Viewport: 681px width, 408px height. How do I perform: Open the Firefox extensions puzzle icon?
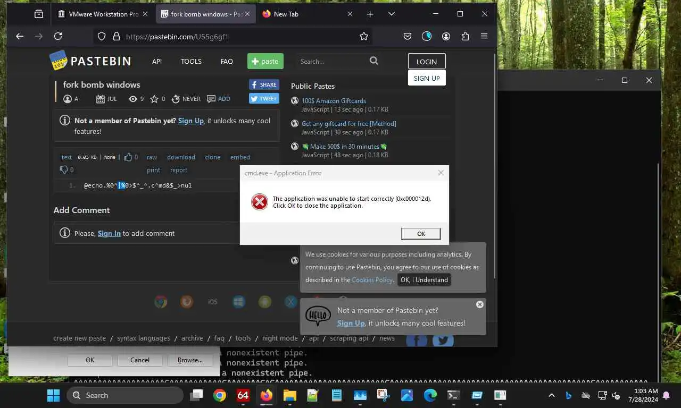(465, 36)
